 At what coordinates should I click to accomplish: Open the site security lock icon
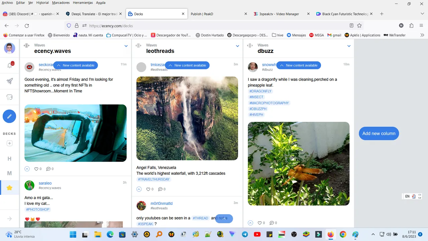pyautogui.click(x=77, y=26)
